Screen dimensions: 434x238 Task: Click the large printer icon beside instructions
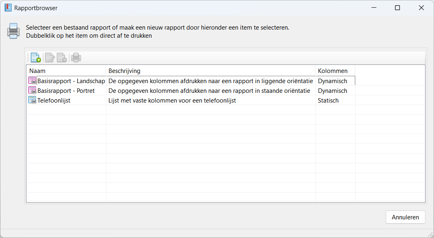pyautogui.click(x=13, y=31)
